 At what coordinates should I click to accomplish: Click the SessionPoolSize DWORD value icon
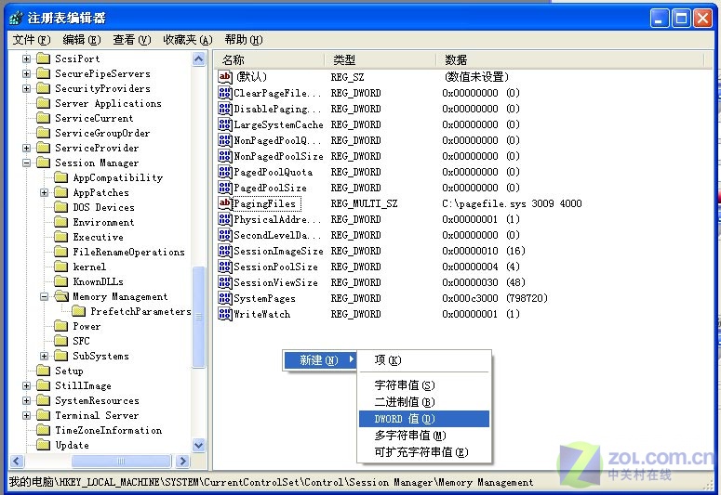tap(225, 267)
